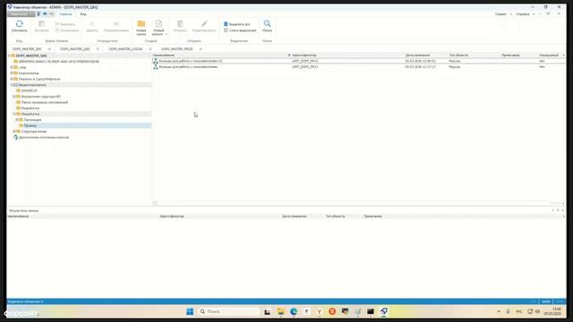Click the Вставить paste icon
This screenshot has width=573, height=322.
(42, 24)
